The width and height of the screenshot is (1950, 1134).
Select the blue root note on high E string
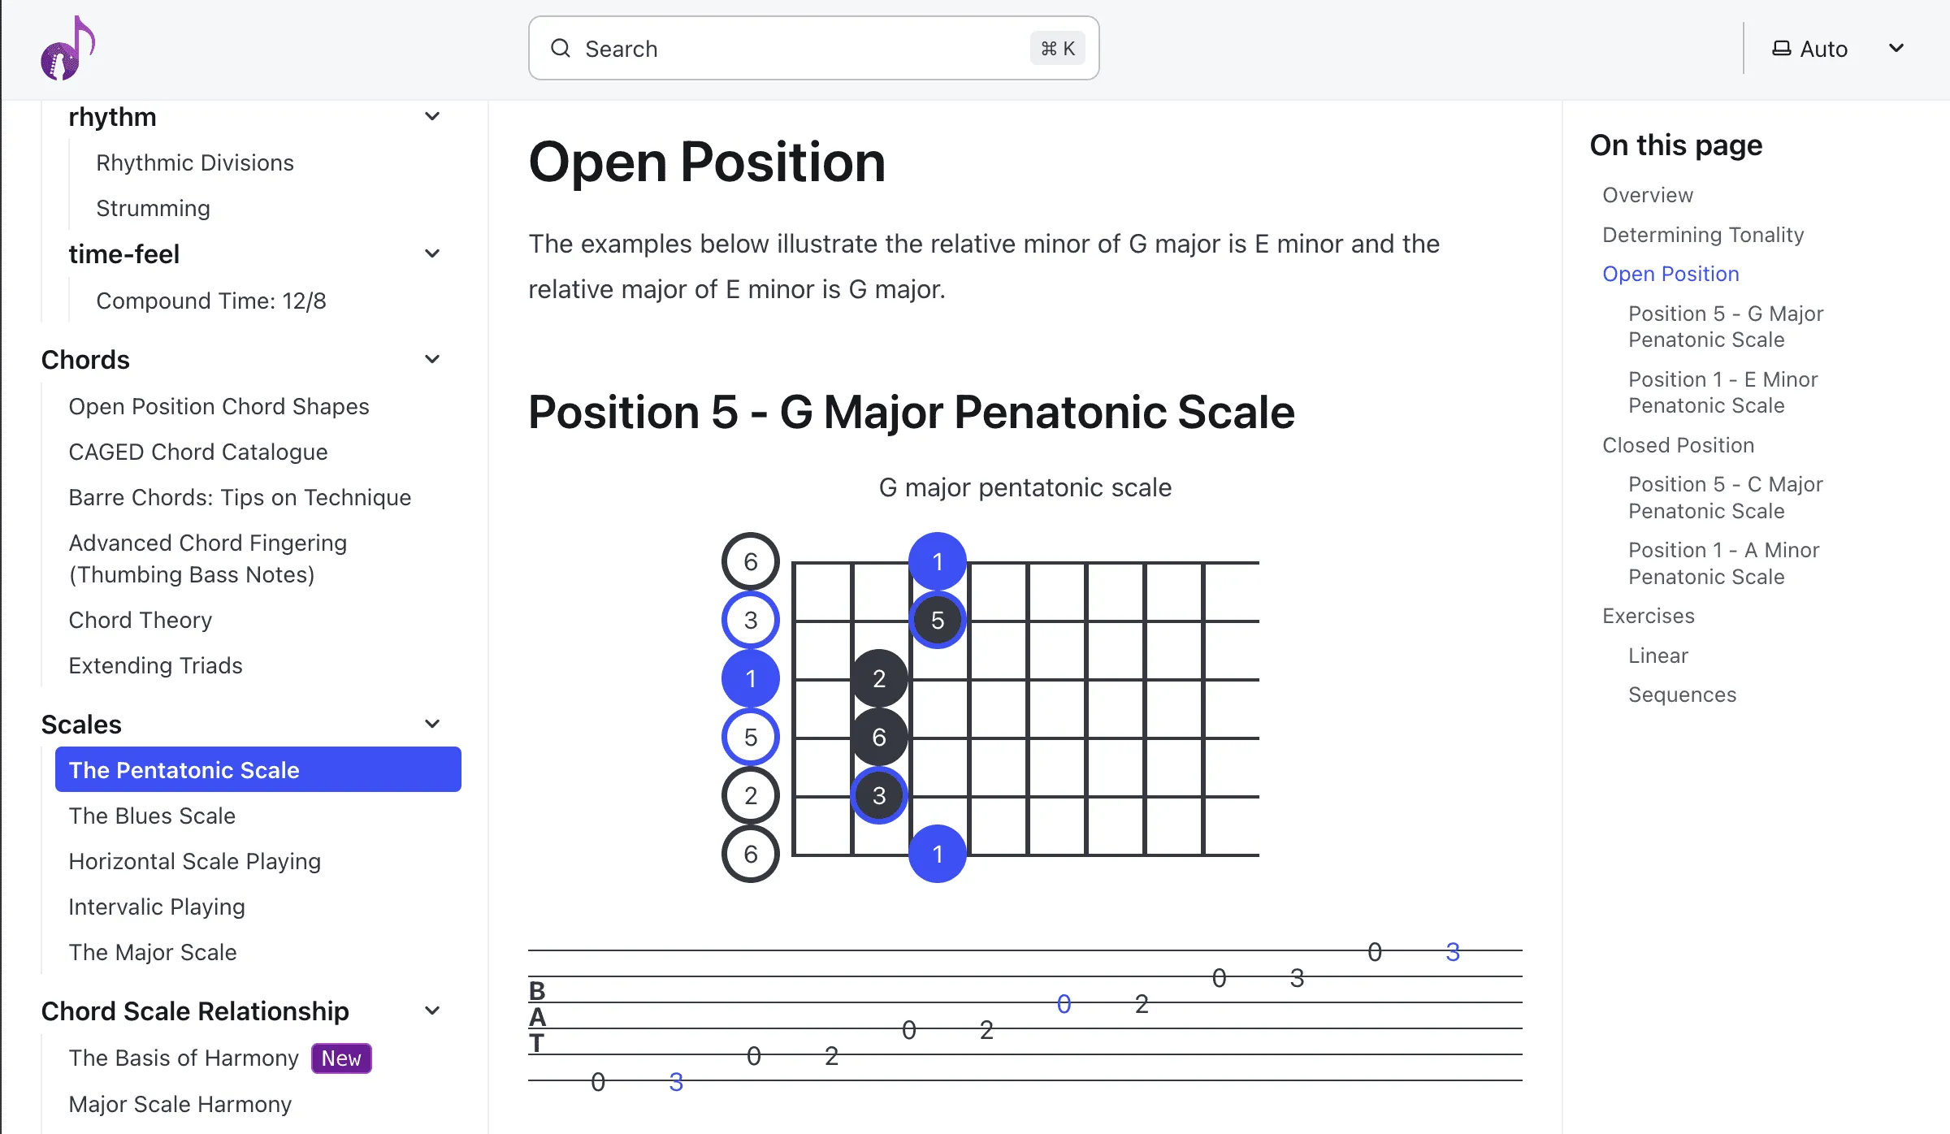[x=938, y=561]
